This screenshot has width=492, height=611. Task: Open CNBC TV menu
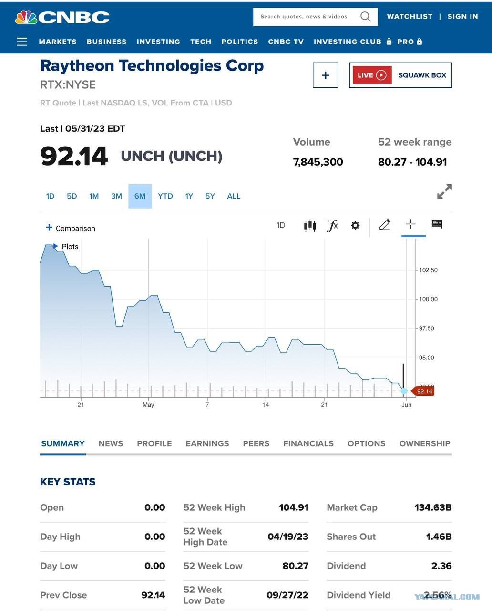point(286,42)
